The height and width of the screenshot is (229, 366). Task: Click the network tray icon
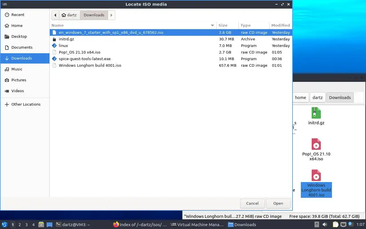pyautogui.click(x=343, y=225)
